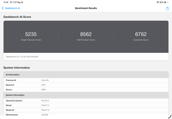Open the share sheet icon

167,8
